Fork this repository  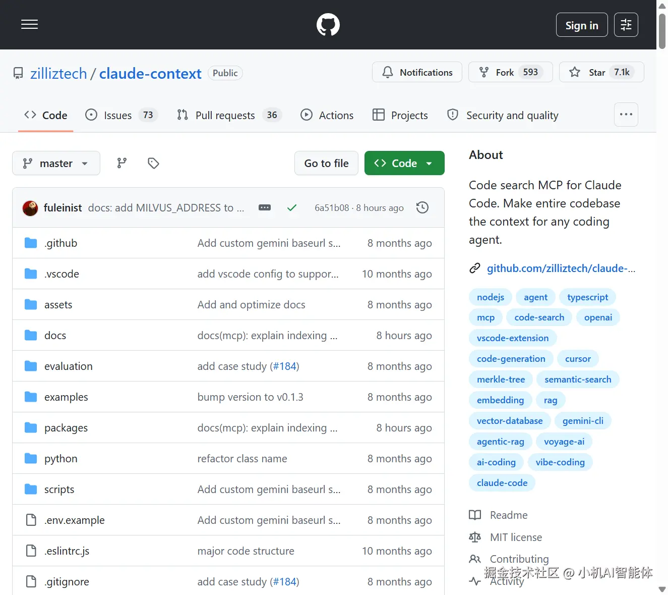pos(510,72)
